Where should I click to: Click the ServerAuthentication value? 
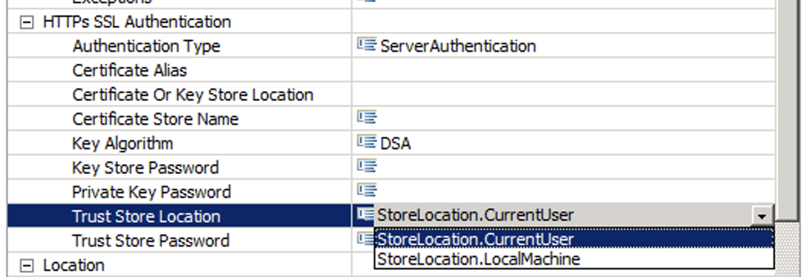[x=458, y=46]
